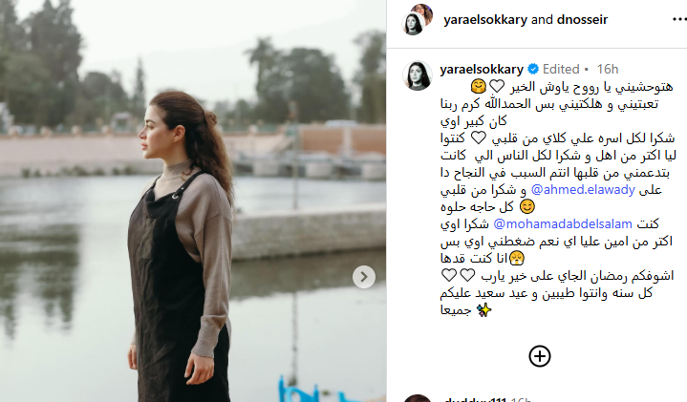Open yaraelsokkary username in caption
Image resolution: width=687 pixels, height=402 pixels.
482,69
